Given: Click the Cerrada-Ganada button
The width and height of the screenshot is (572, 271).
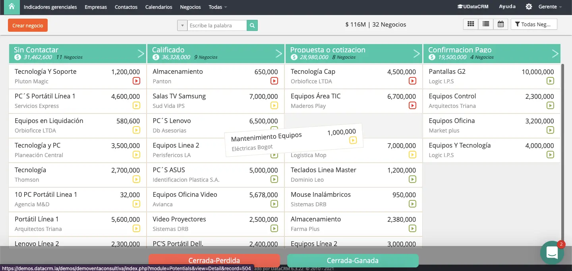Looking at the screenshot, I should (352, 261).
